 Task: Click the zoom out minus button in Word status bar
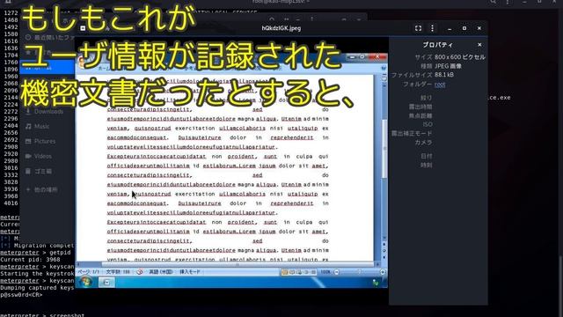(336, 272)
